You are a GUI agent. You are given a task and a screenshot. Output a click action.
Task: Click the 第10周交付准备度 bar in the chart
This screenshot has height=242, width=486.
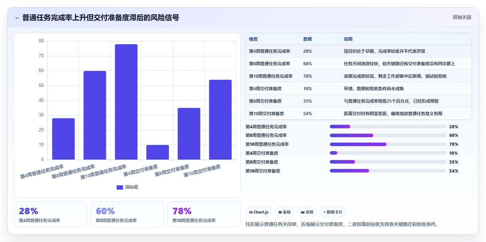point(220,120)
